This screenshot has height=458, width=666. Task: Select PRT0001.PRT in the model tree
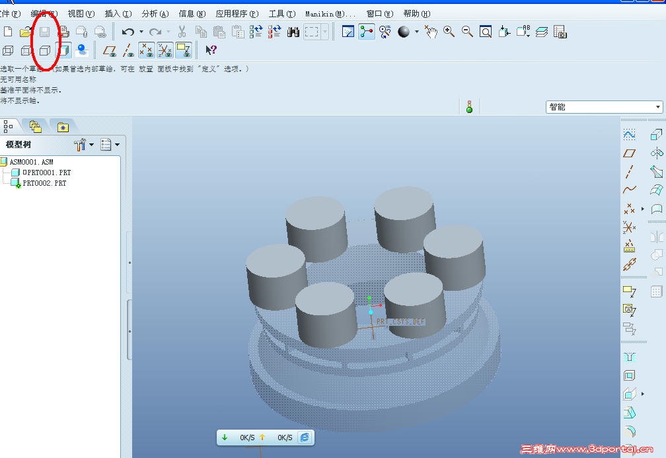pyautogui.click(x=47, y=172)
